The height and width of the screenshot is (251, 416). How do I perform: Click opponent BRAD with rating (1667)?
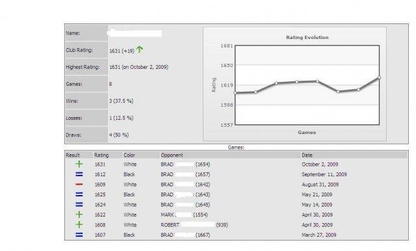tap(185, 235)
